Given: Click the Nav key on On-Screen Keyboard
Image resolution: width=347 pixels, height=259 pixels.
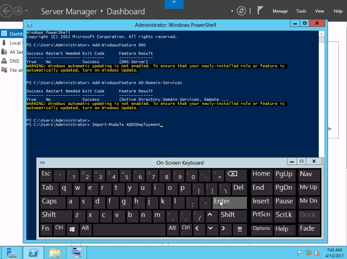Looking at the screenshot, I should 309,175.
